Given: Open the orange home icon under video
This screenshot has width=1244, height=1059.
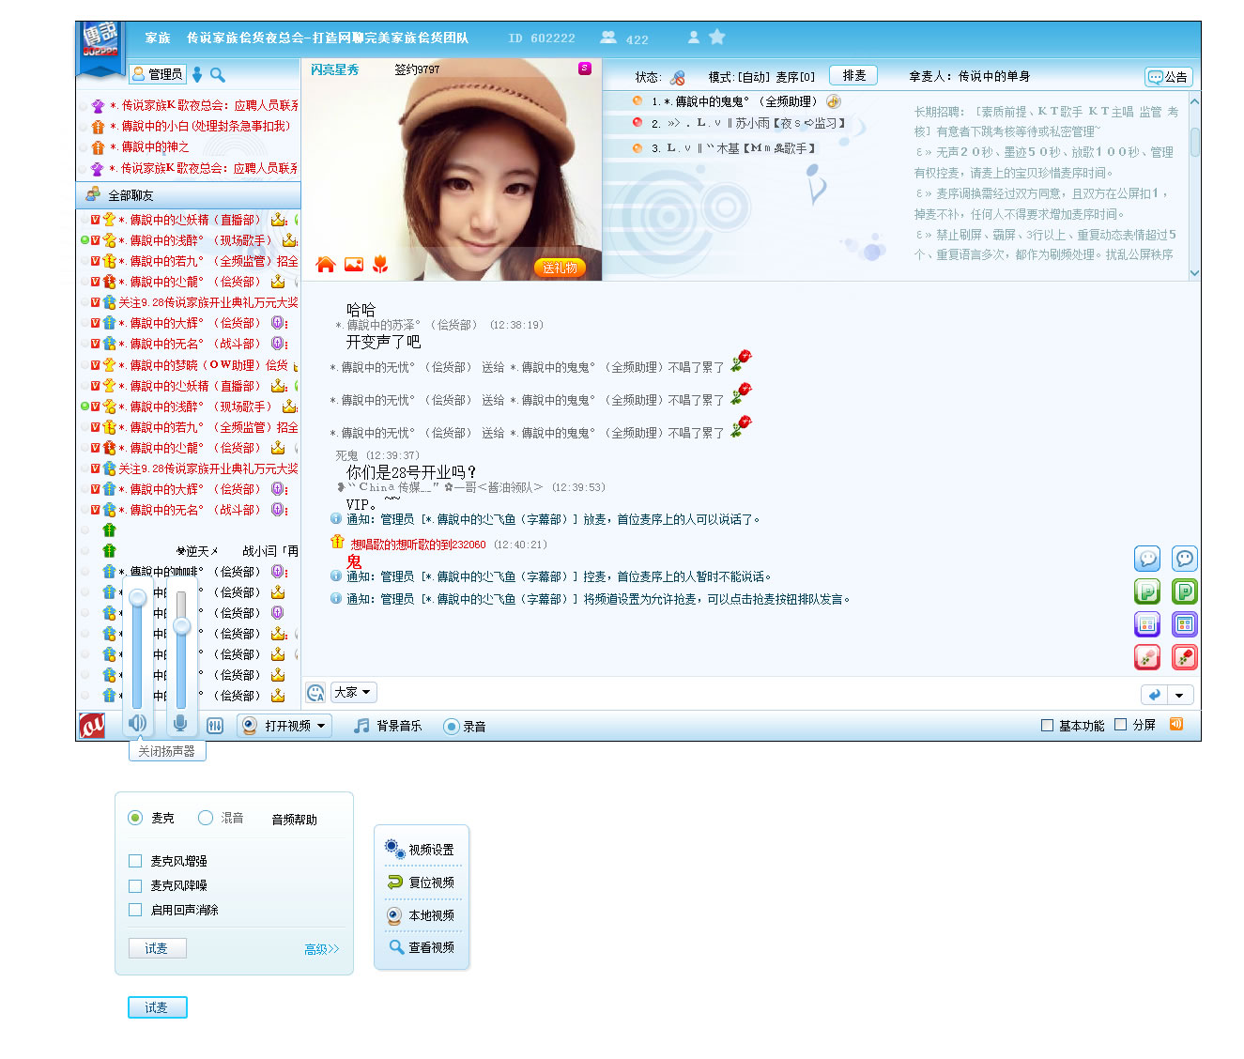Looking at the screenshot, I should click(326, 265).
